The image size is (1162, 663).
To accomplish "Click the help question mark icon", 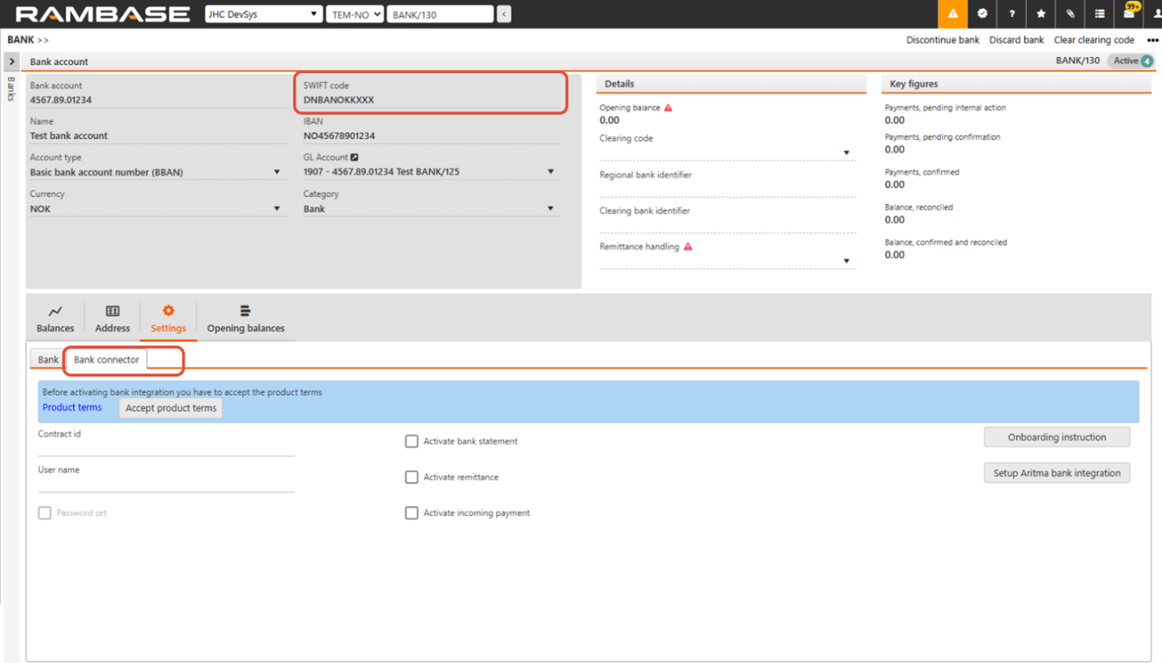I will coord(1012,14).
